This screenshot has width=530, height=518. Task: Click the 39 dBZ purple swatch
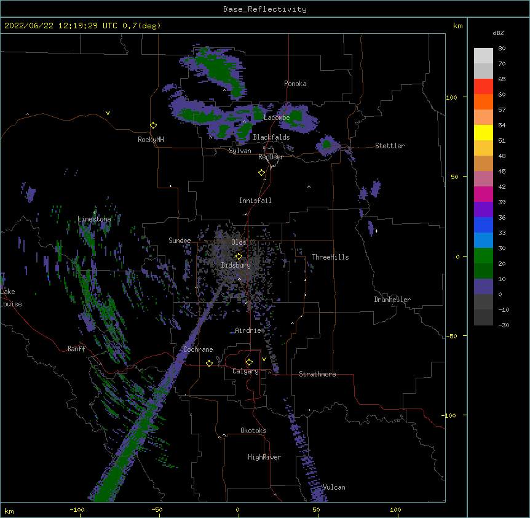(483, 209)
